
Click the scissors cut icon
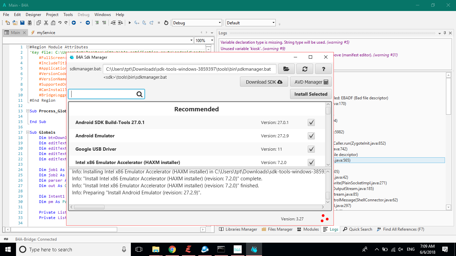46,23
